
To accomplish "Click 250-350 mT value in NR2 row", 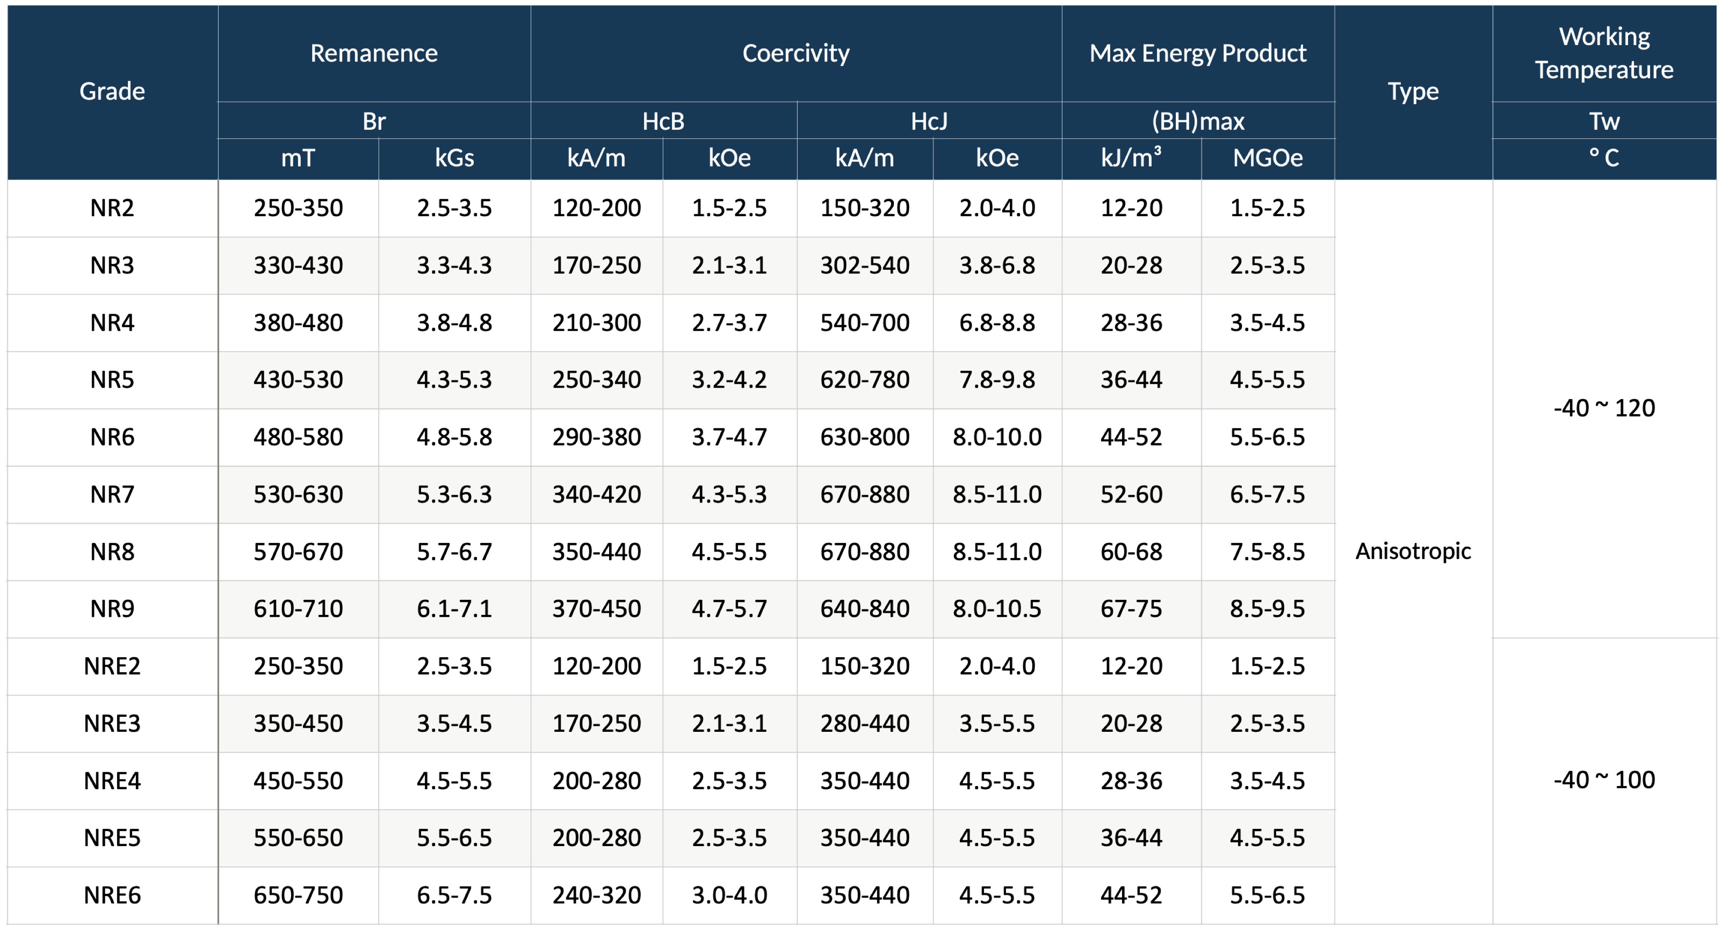I will coord(298,208).
